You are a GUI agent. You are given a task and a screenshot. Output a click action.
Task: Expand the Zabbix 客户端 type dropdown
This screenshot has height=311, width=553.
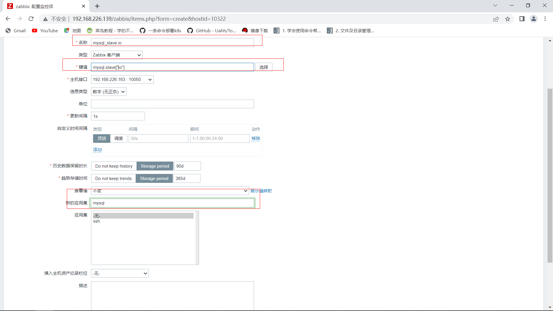(117, 55)
